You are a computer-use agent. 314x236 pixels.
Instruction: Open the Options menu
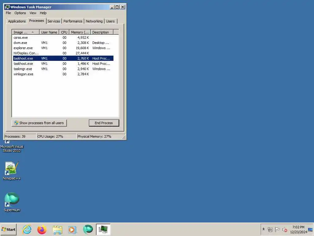[20, 13]
